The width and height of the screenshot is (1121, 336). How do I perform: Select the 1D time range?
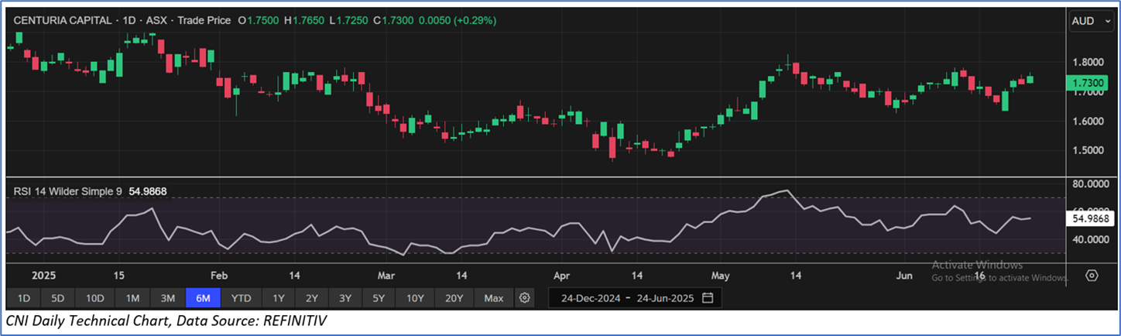coord(23,298)
